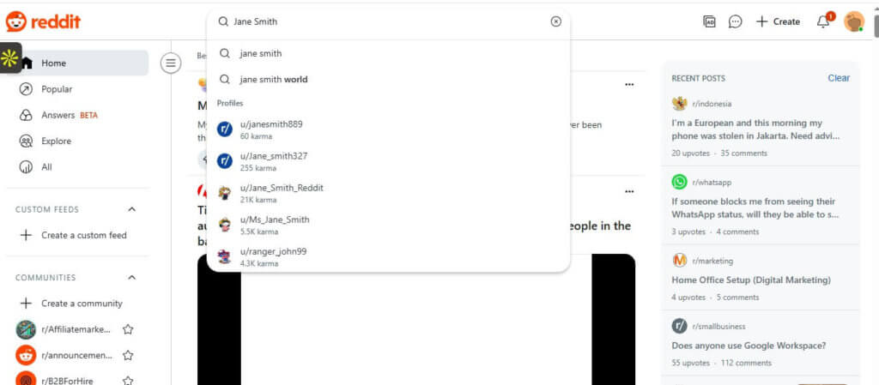879x385 pixels.
Task: Click the r/smallbusiness community icon
Action: click(x=680, y=326)
